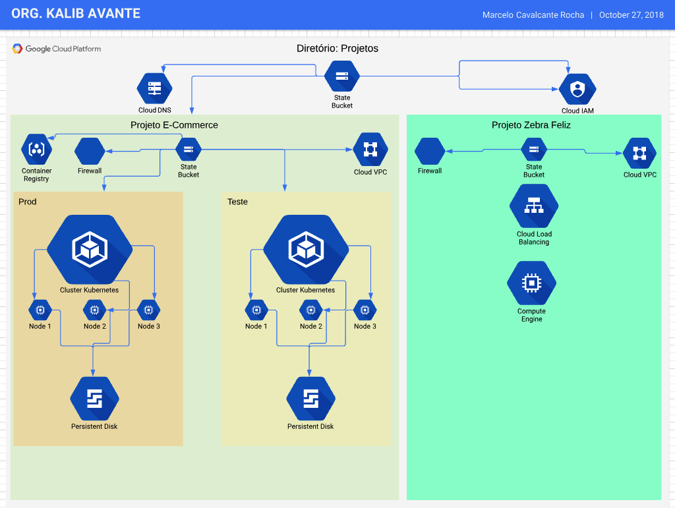Click the Cloud Load Balancing icon
675x508 pixels.
click(534, 206)
